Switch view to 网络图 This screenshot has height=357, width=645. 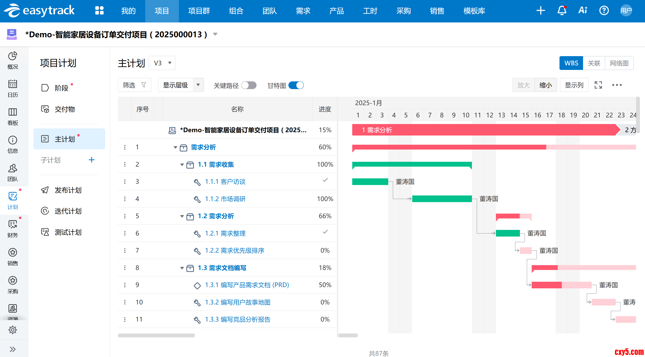coord(619,63)
